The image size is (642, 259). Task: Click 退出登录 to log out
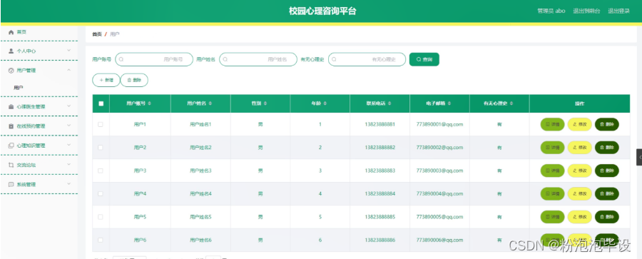pos(618,11)
